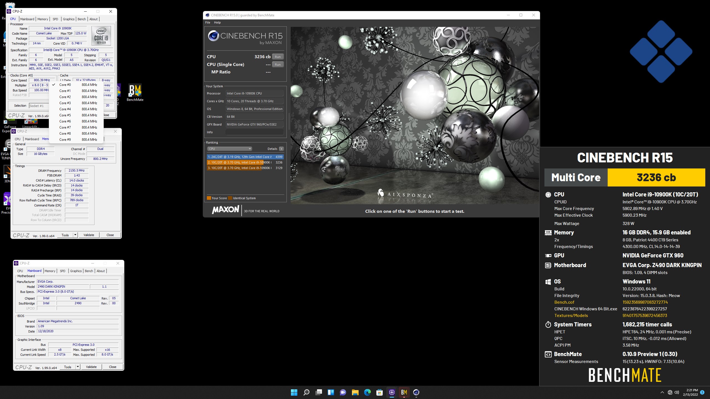Open Task View from taskbar
The image size is (710, 399).
click(x=319, y=392)
